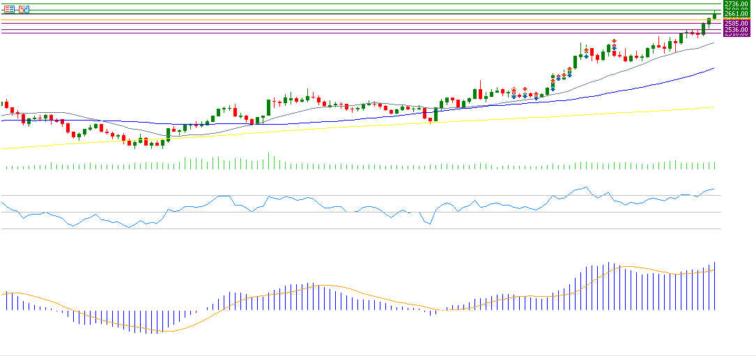Select the 2736.00 green price level label
Viewport: 756px width, 356px height.
[x=736, y=3]
